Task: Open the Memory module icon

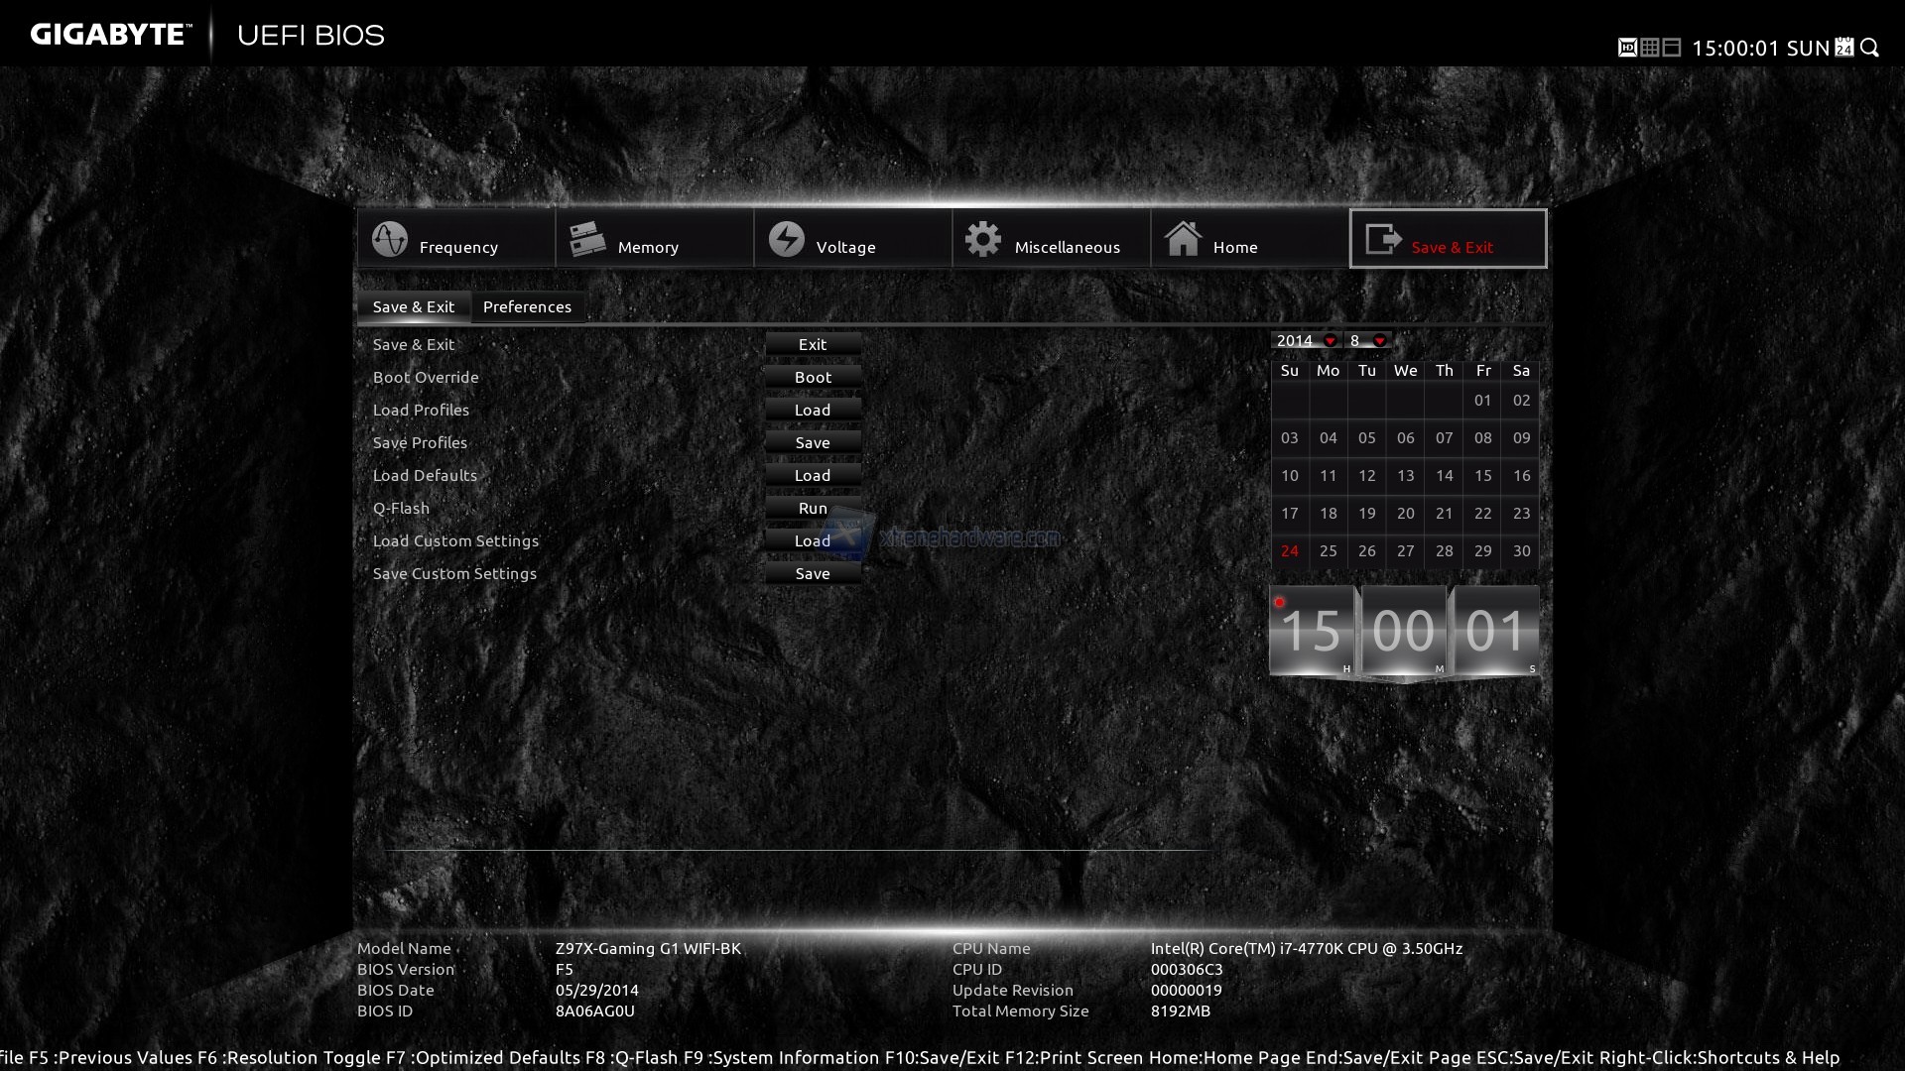Action: (587, 239)
